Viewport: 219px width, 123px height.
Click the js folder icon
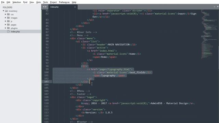pyautogui.click(x=8, y=21)
